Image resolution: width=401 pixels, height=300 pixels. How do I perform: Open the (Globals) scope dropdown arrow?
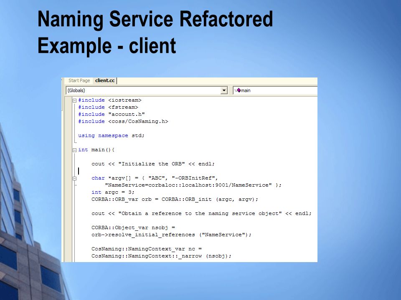click(224, 90)
